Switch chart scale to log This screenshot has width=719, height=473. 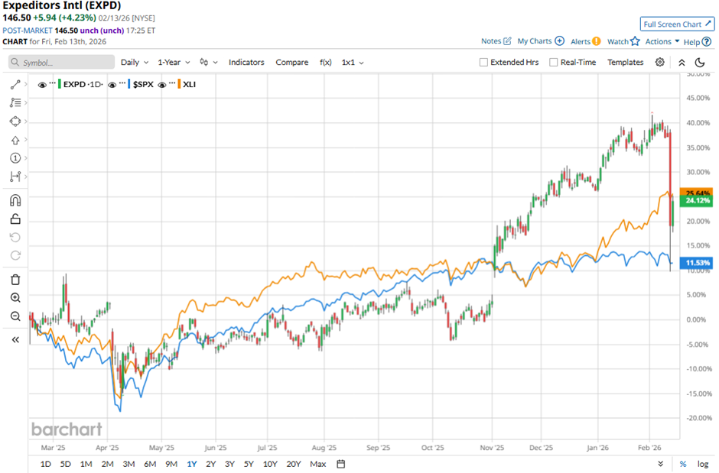tap(702, 464)
